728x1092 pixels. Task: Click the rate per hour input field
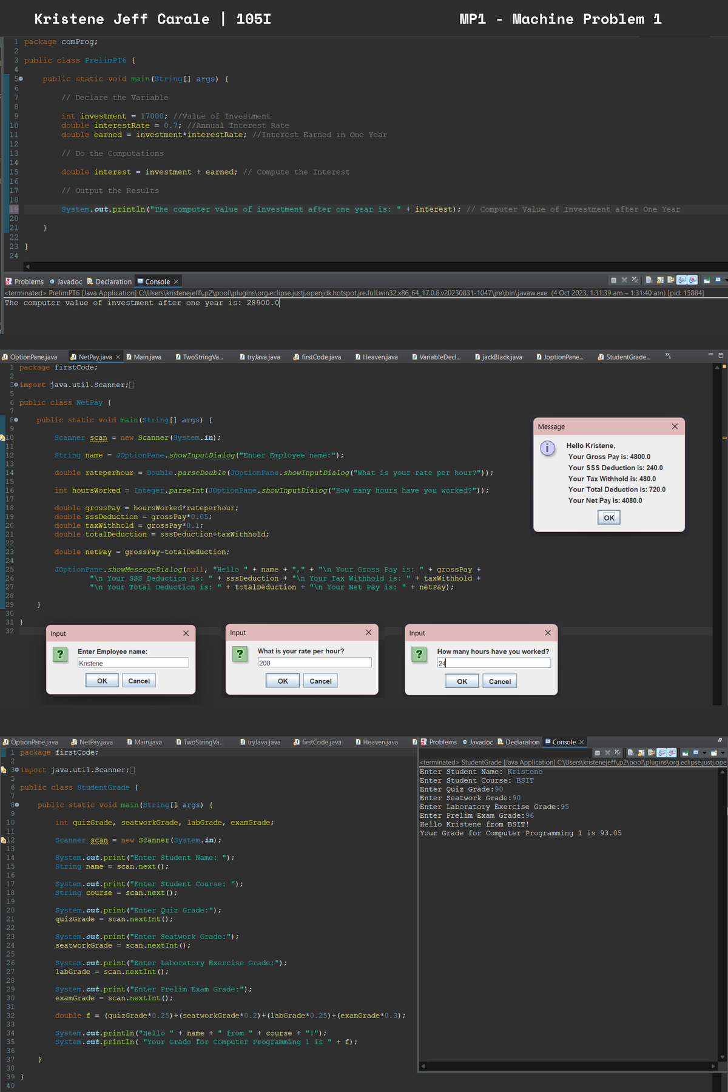pos(314,663)
